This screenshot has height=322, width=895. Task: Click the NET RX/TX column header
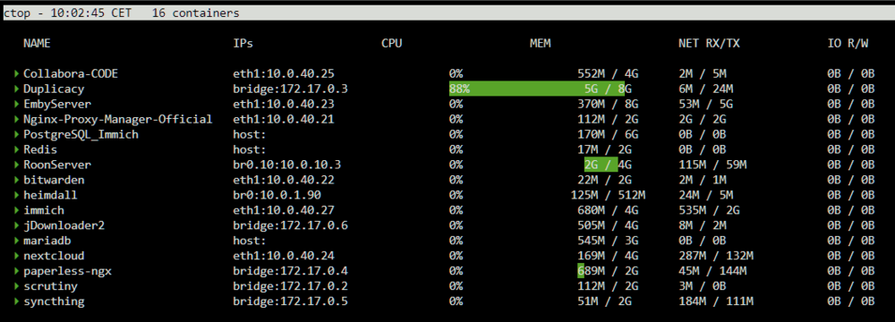coord(710,44)
